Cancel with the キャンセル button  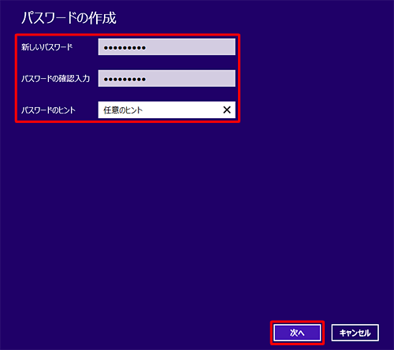coord(355,333)
